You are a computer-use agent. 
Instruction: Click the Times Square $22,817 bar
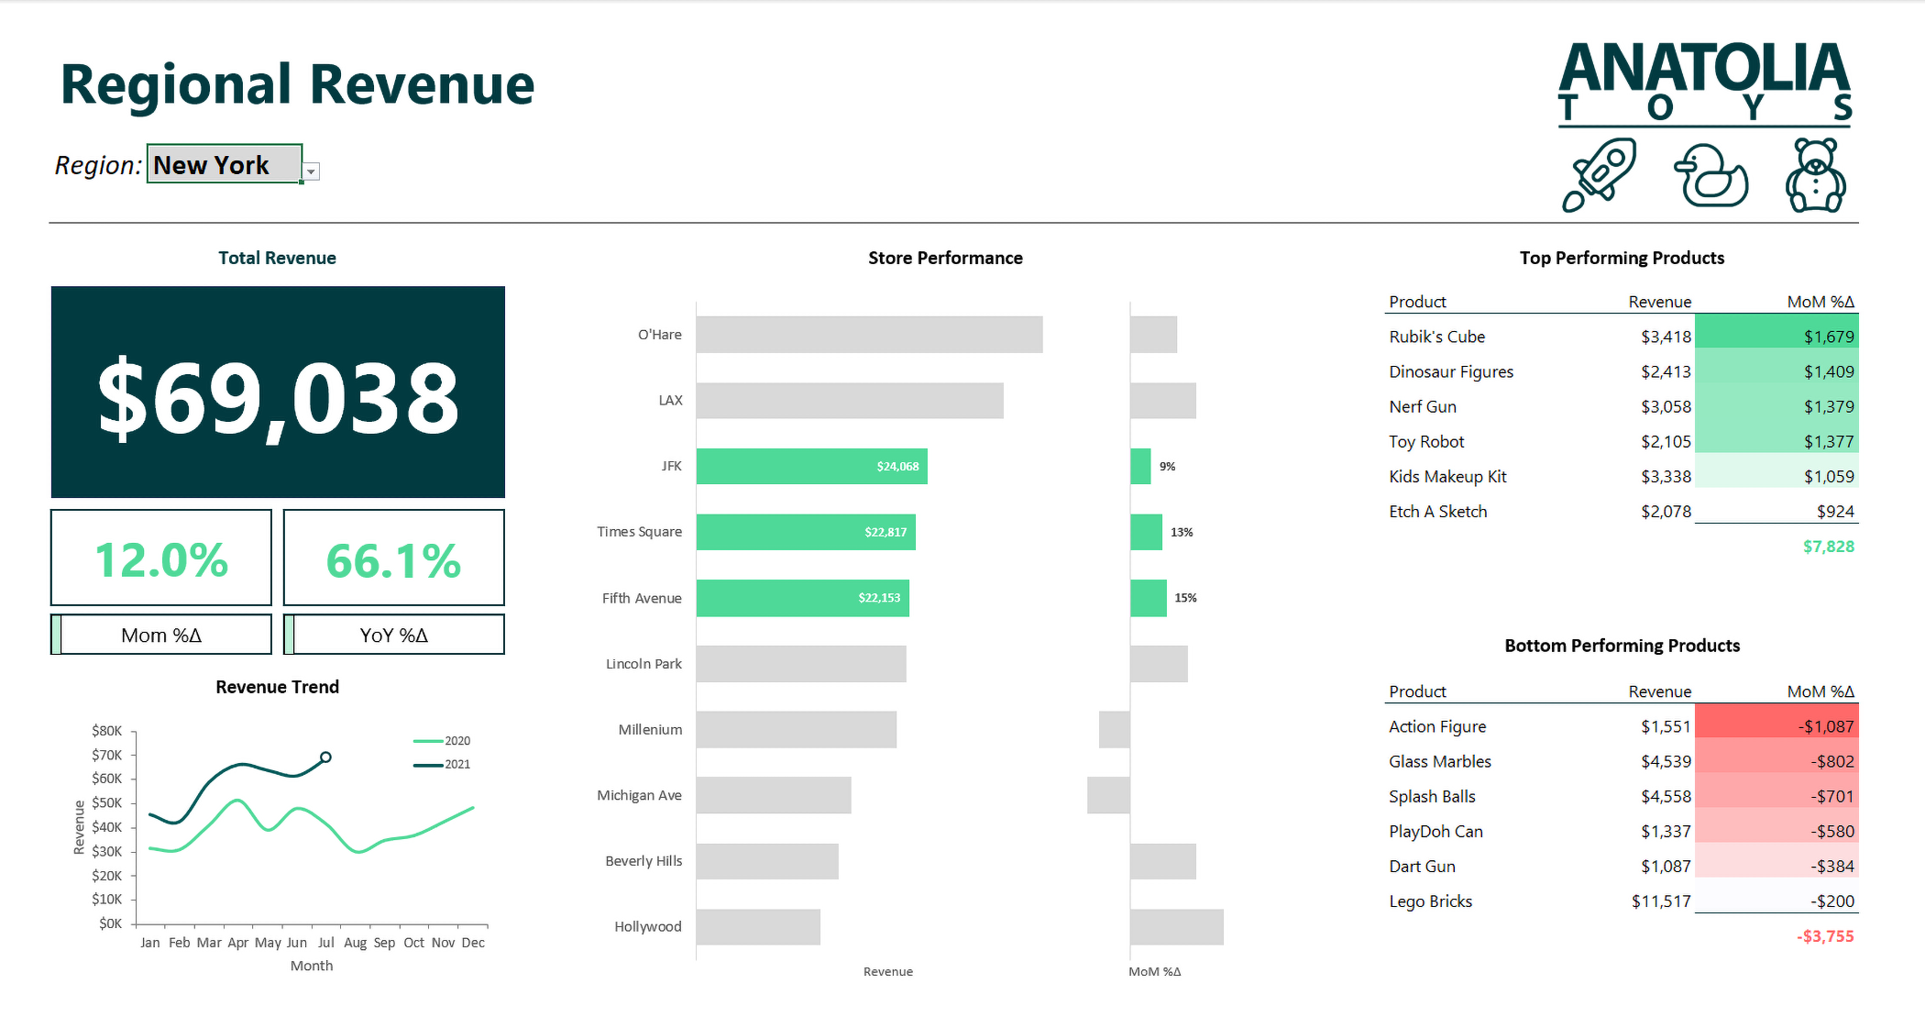click(x=805, y=532)
